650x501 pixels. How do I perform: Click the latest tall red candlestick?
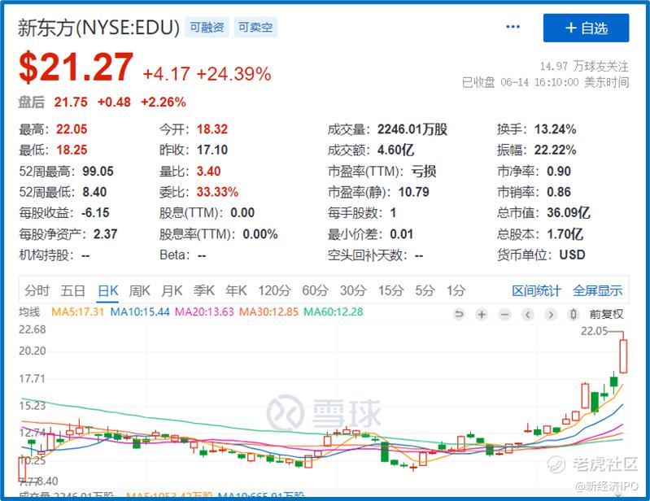pyautogui.click(x=623, y=356)
